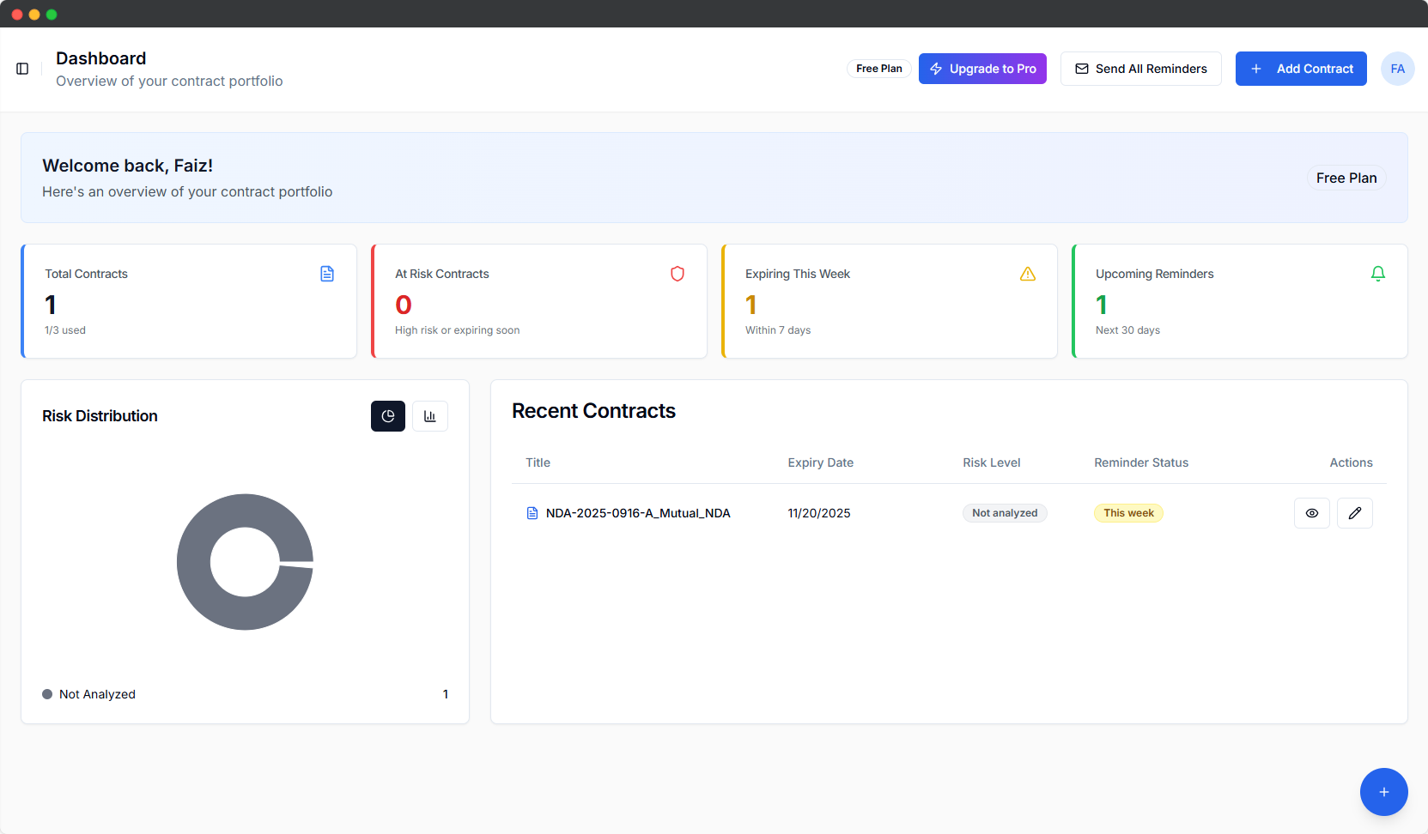Open the FA profile avatar menu
Screen dimensions: 1428x834
[x=1398, y=69]
